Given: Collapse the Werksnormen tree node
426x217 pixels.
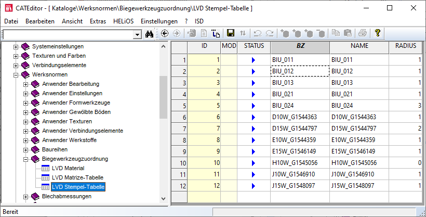Looking at the screenshot, I should (x=16, y=75).
